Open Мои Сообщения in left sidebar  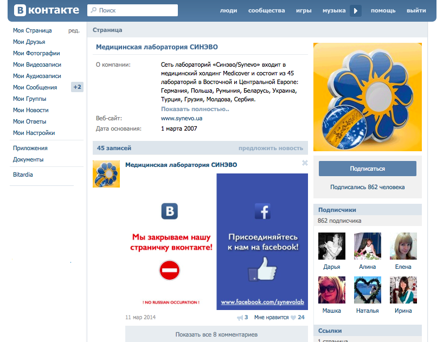35,87
